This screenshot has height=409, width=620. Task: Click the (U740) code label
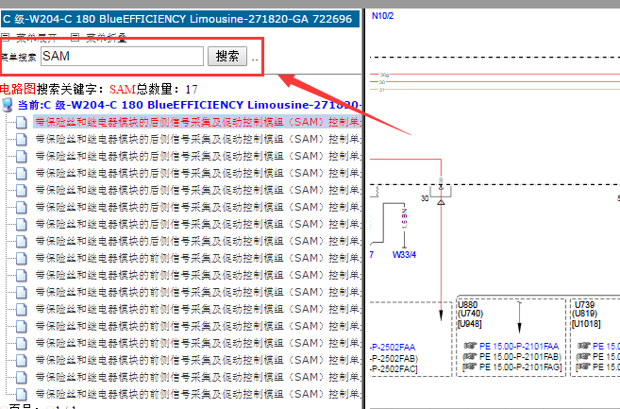470,314
